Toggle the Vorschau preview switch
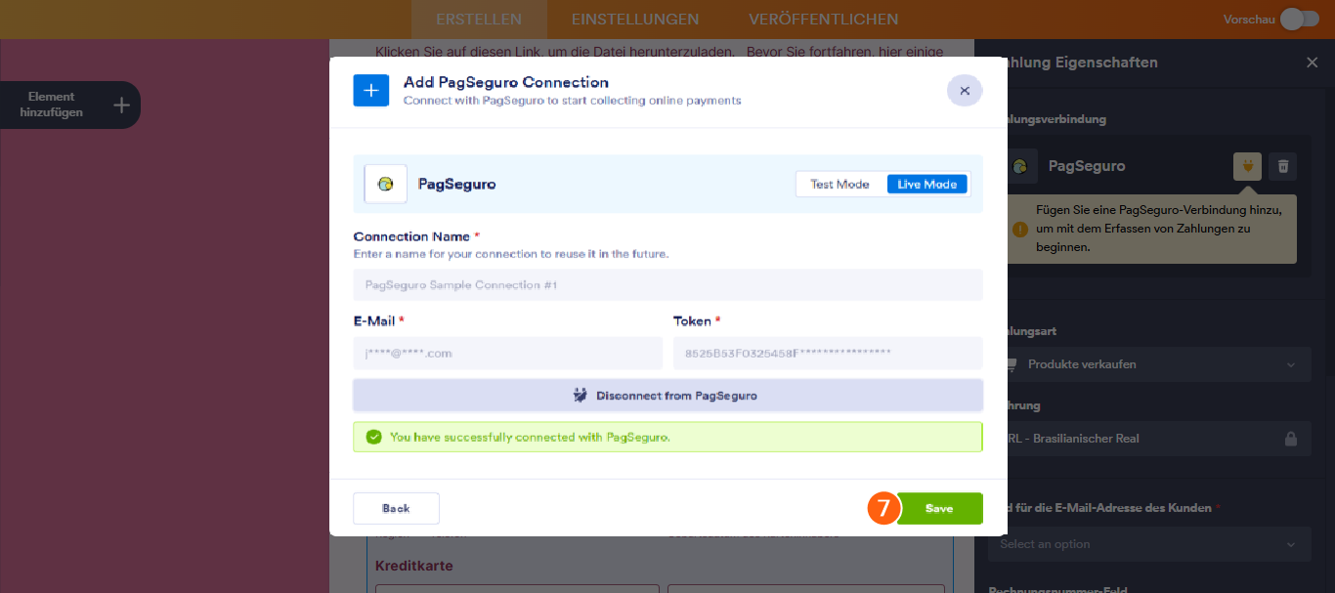 pyautogui.click(x=1299, y=19)
